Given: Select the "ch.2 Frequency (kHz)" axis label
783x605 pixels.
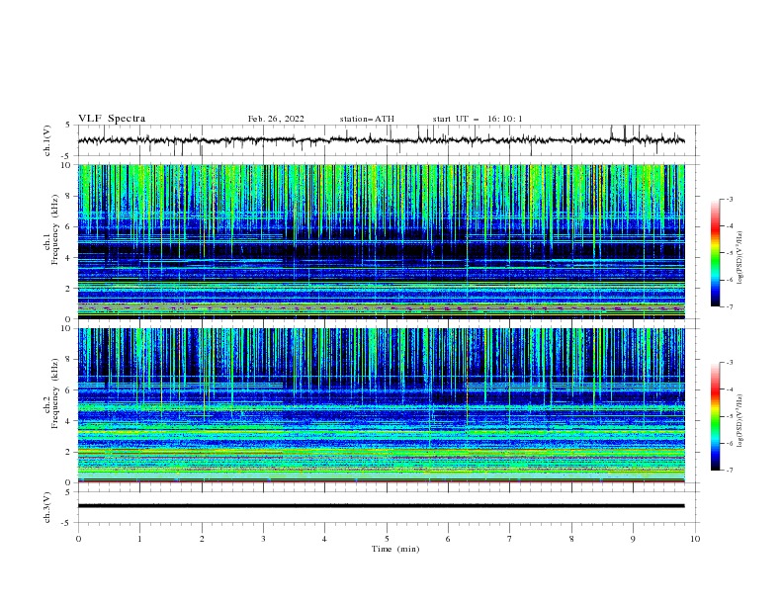Looking at the screenshot, I should click(51, 392).
